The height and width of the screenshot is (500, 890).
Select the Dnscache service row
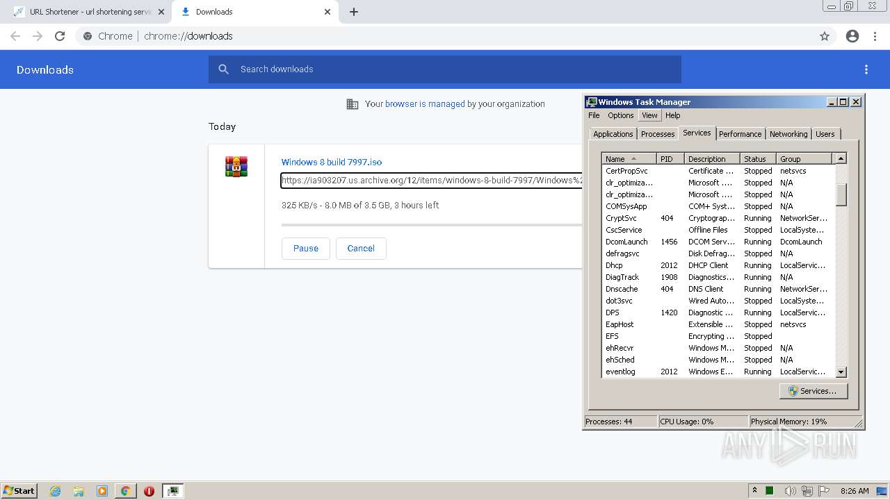click(x=718, y=289)
